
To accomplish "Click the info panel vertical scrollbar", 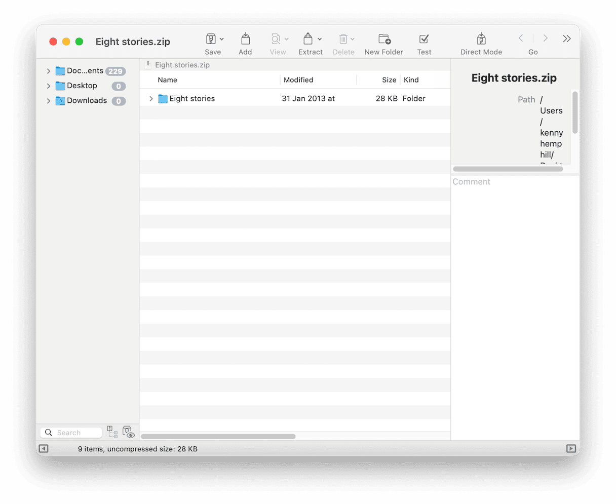I will [575, 112].
